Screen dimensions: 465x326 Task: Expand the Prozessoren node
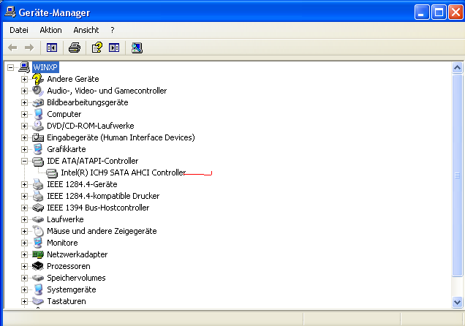coord(24,267)
